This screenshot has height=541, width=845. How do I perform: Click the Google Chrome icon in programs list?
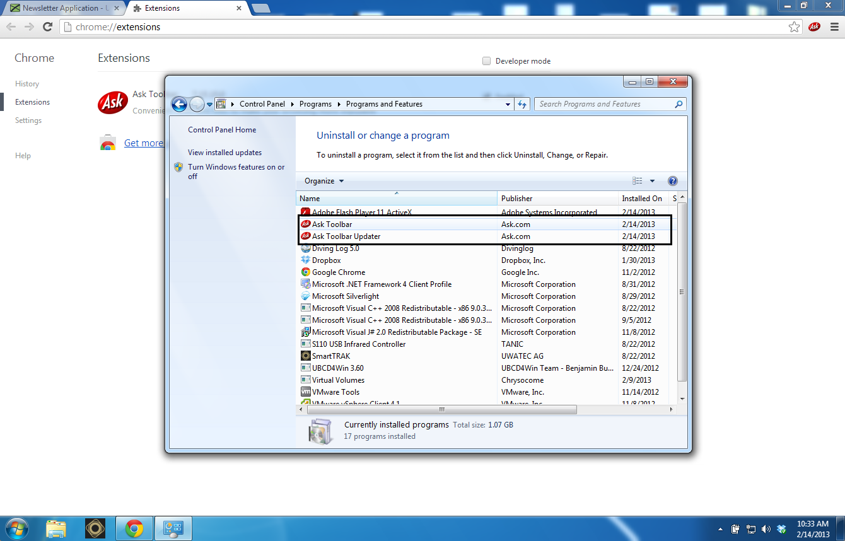tap(306, 272)
